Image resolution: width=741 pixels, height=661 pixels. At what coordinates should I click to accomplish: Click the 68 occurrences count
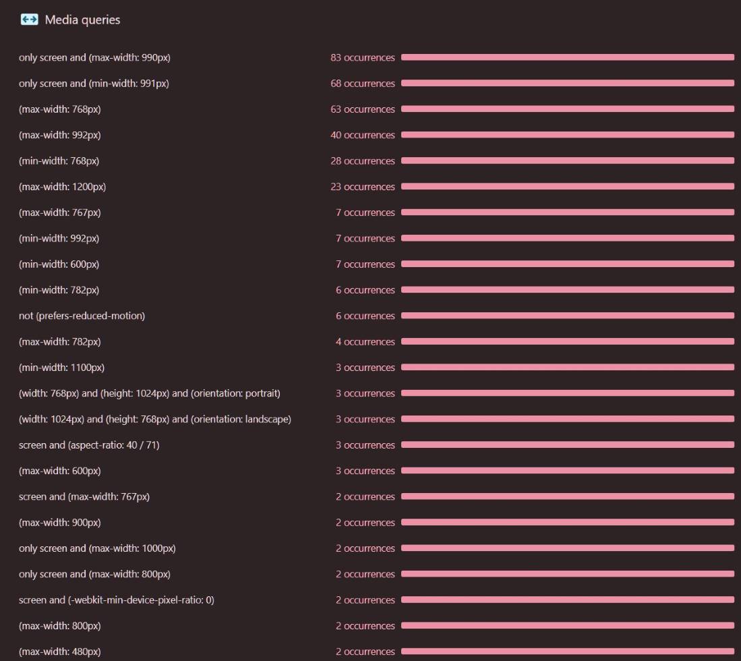point(362,84)
